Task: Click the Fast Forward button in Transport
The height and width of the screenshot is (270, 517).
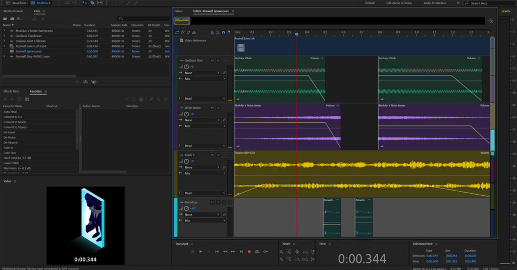Action: [233, 251]
